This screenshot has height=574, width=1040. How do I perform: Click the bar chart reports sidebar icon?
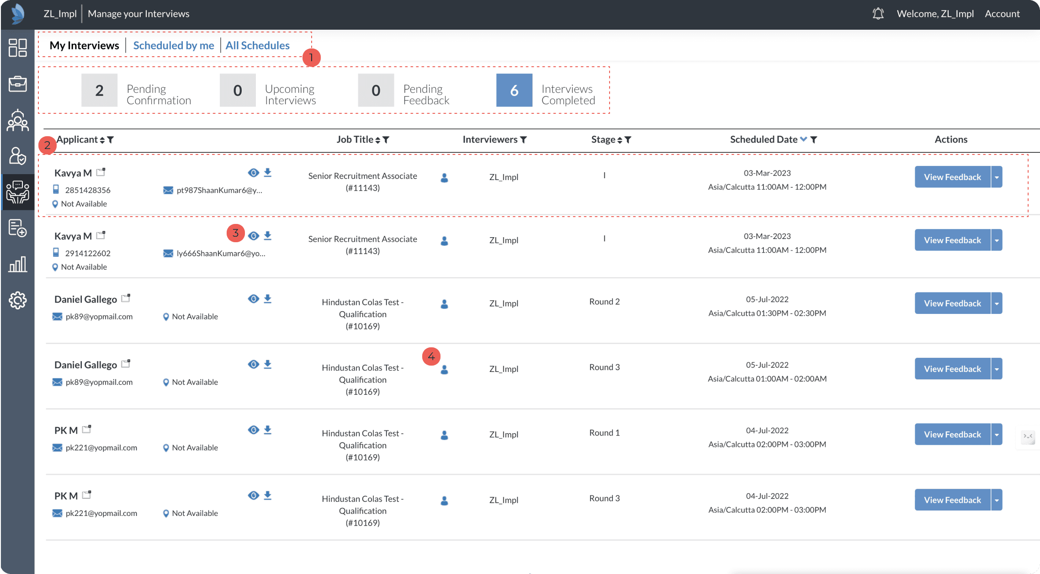pyautogui.click(x=17, y=265)
